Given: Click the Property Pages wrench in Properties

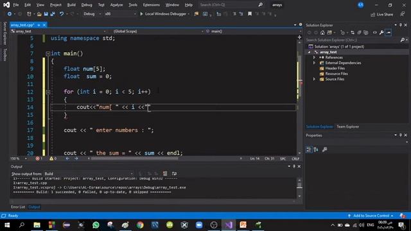Looking at the screenshot, I should (324, 150).
